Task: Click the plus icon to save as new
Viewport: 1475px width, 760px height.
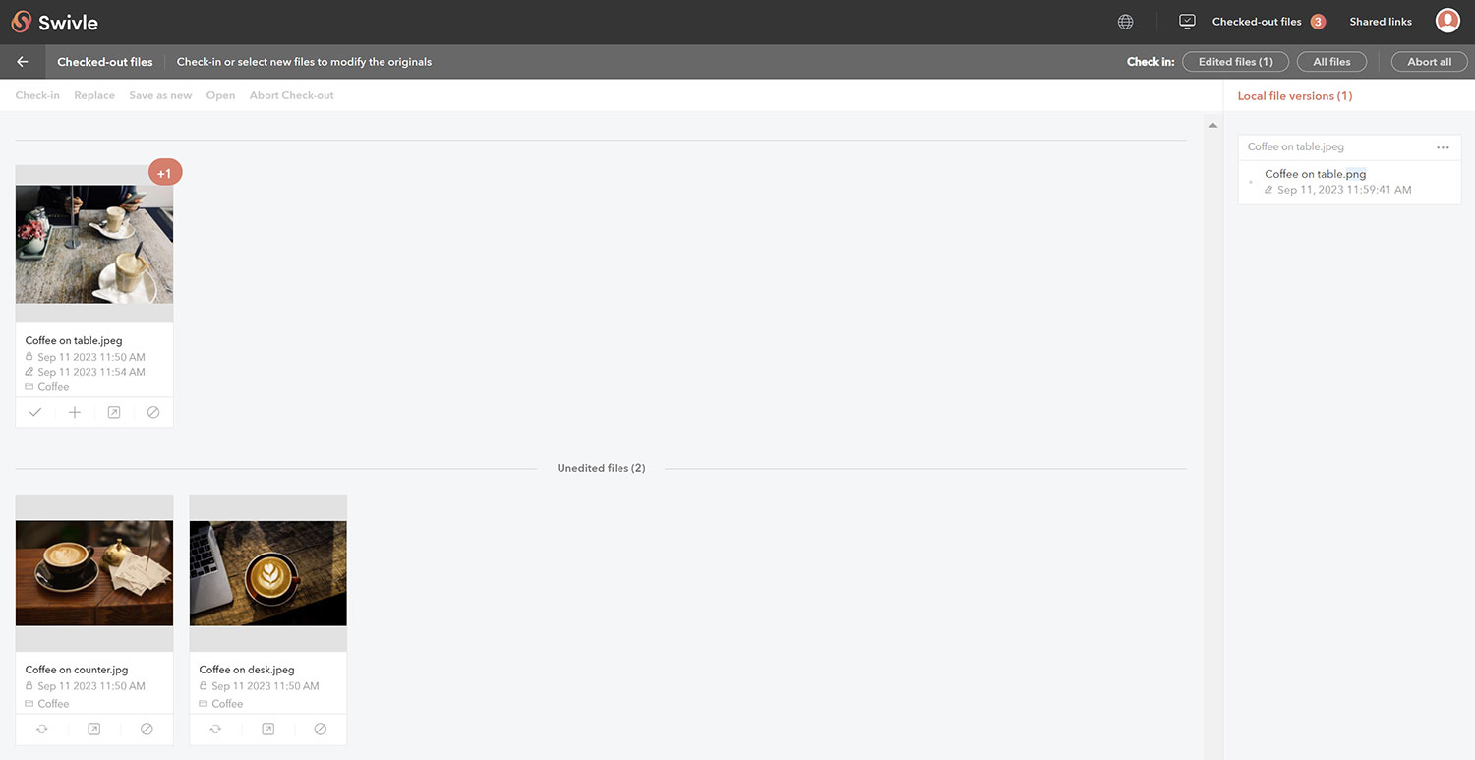Action: [x=75, y=412]
